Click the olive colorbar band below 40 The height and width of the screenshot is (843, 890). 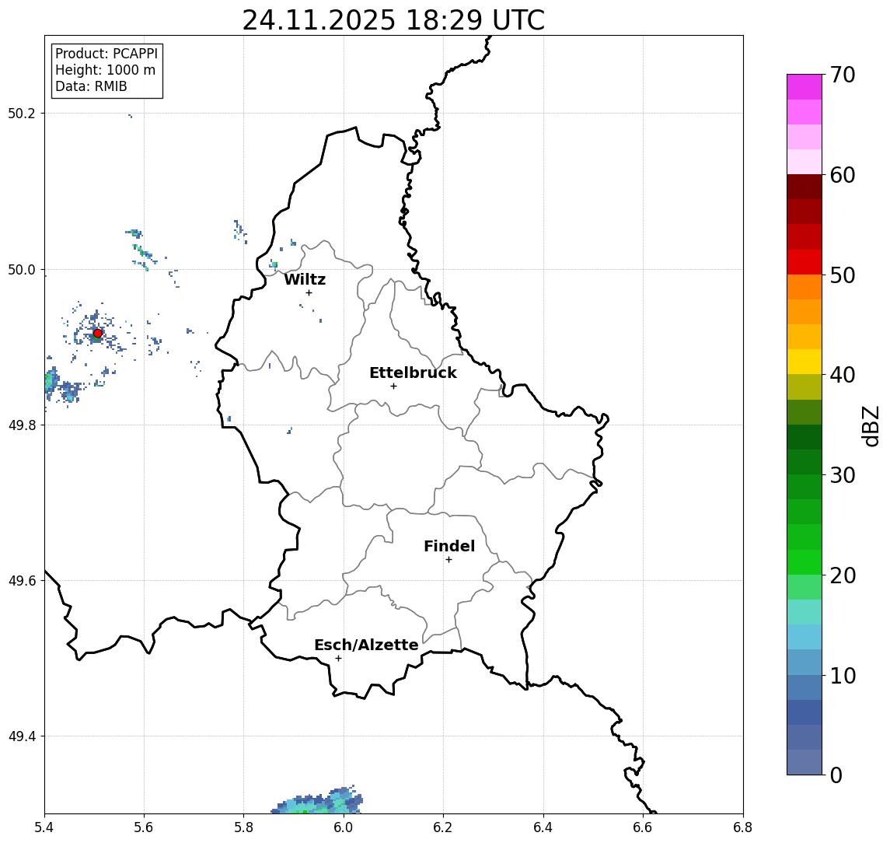click(x=804, y=387)
